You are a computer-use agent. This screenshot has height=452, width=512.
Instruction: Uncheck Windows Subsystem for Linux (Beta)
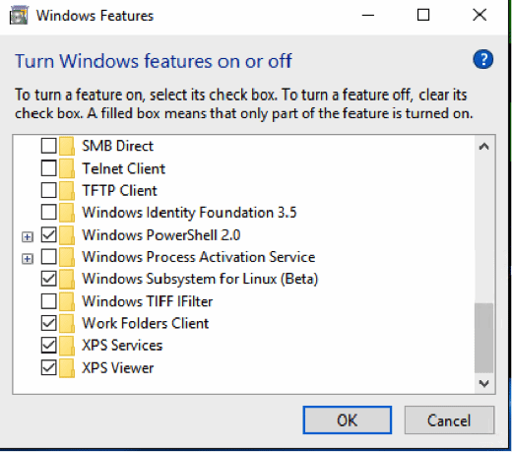[x=48, y=279]
